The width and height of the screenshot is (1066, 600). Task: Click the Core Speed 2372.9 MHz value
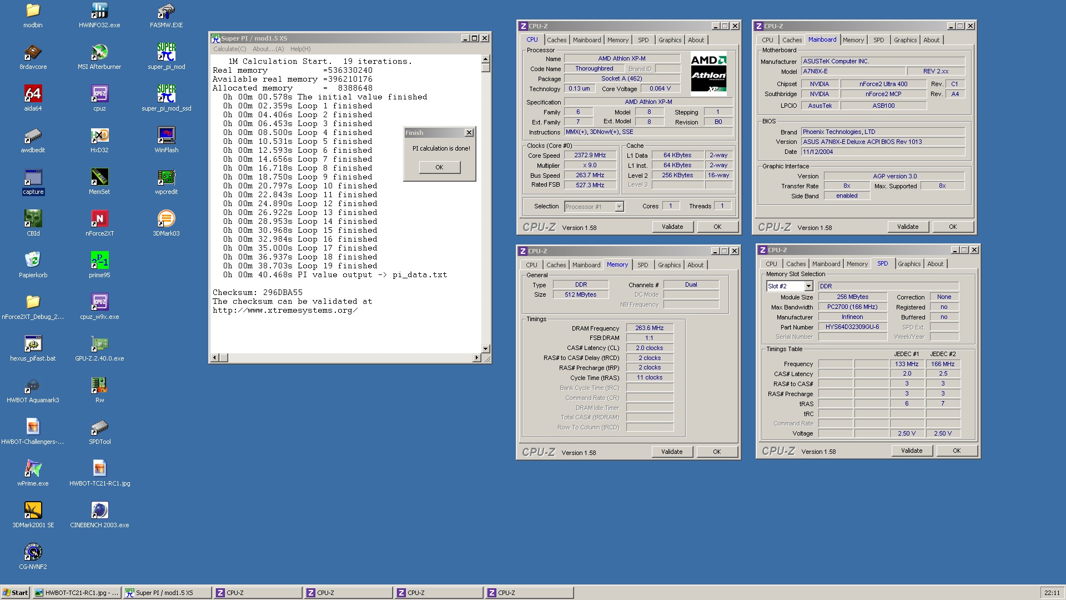click(590, 155)
